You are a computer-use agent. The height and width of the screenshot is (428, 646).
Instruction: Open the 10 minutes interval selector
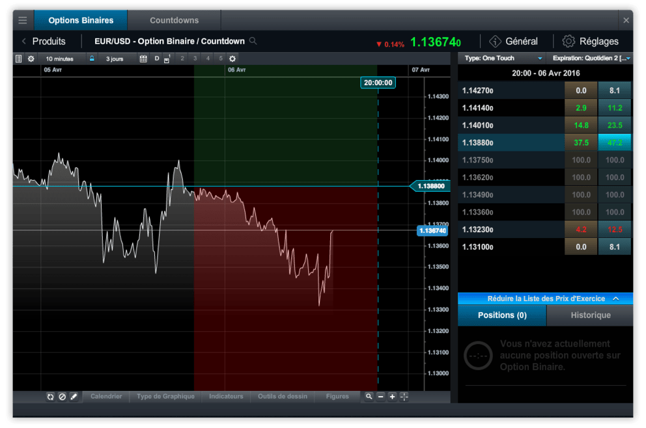click(x=60, y=59)
